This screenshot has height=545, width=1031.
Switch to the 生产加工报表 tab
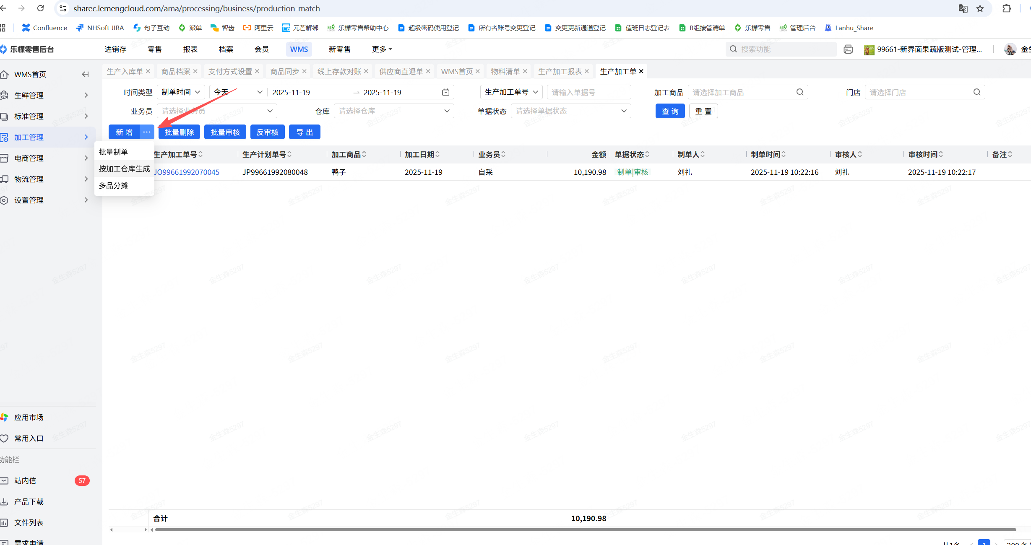pyautogui.click(x=560, y=71)
